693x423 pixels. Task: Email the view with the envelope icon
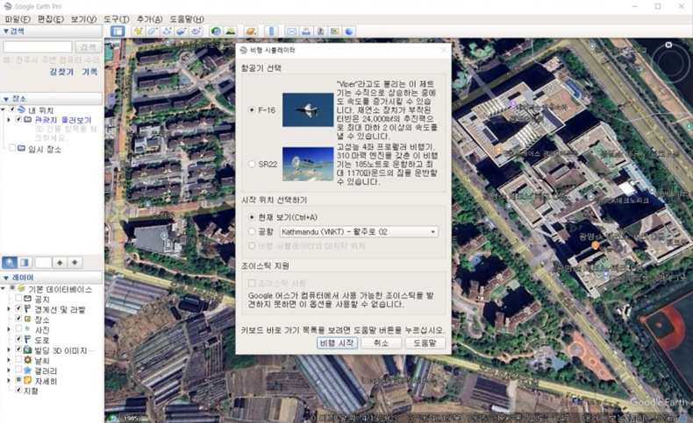[292, 31]
